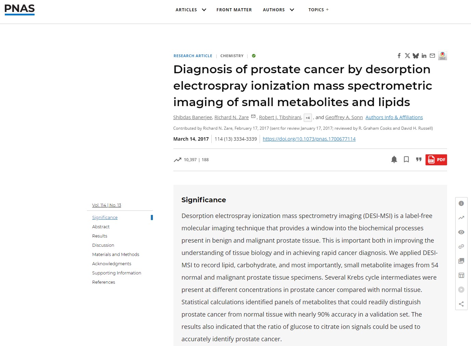Share article on Bluesky
The width and height of the screenshot is (471, 346).
[x=416, y=56]
